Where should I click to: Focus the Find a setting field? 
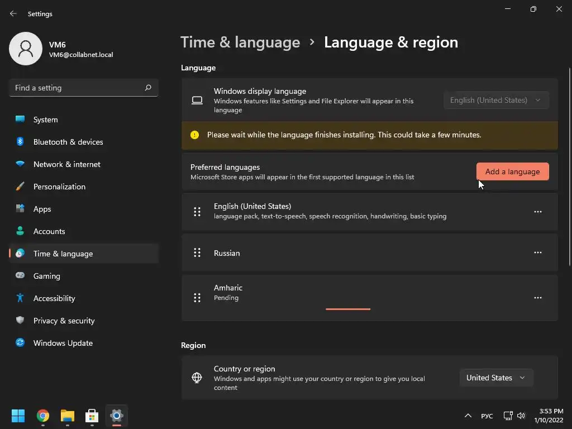point(84,88)
